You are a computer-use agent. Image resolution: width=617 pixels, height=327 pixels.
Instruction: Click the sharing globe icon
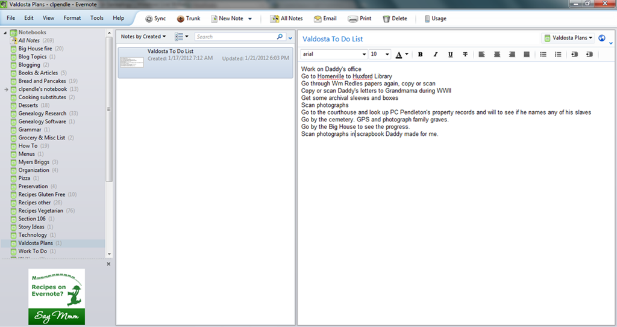(602, 38)
